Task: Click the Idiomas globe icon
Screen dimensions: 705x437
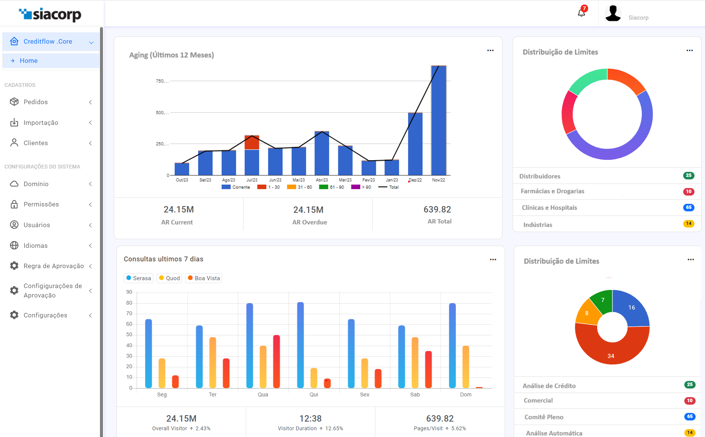Action: point(14,246)
